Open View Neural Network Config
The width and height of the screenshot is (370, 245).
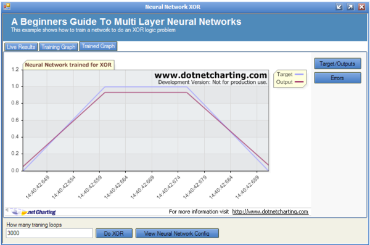click(177, 233)
